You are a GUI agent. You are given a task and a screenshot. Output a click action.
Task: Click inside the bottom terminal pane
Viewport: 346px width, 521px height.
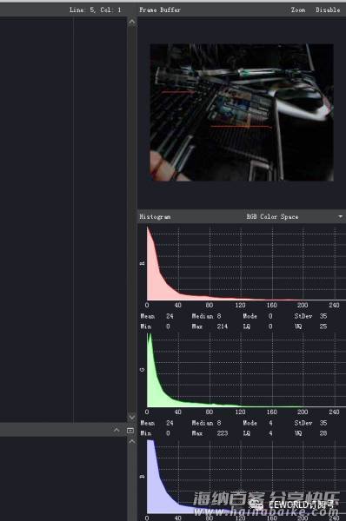tap(63, 478)
